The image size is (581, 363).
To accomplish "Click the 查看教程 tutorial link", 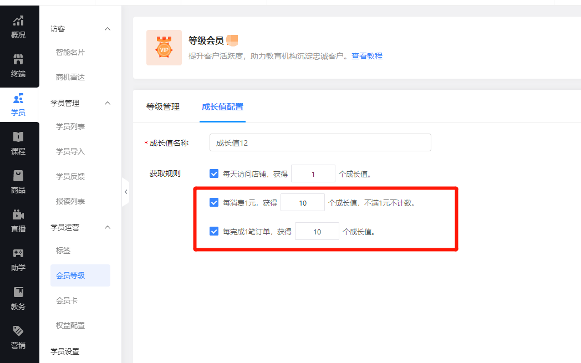I will pos(367,56).
